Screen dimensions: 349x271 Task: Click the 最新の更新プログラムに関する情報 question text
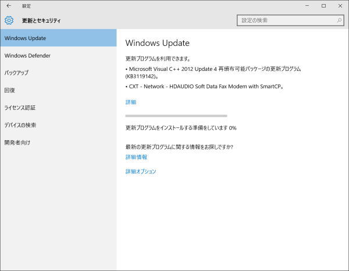(179, 147)
